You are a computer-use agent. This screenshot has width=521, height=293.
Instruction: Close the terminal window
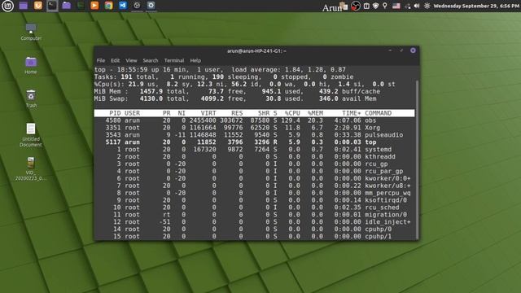[x=413, y=50]
